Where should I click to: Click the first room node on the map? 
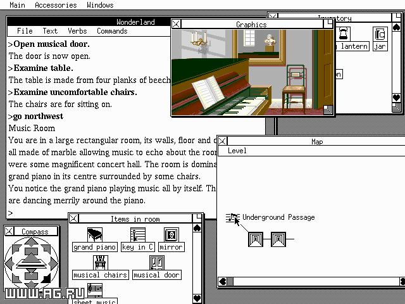click(256, 239)
